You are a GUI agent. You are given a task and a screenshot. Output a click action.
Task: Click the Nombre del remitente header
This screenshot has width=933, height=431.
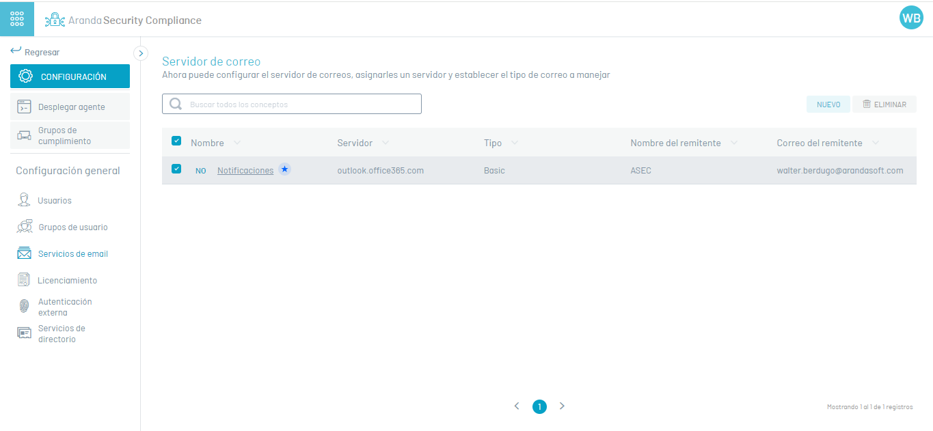675,143
